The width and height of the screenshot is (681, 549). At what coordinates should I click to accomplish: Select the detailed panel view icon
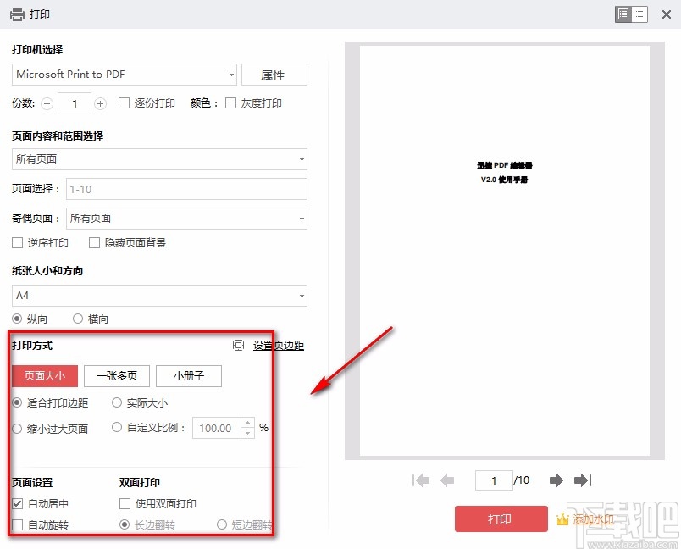tap(624, 14)
